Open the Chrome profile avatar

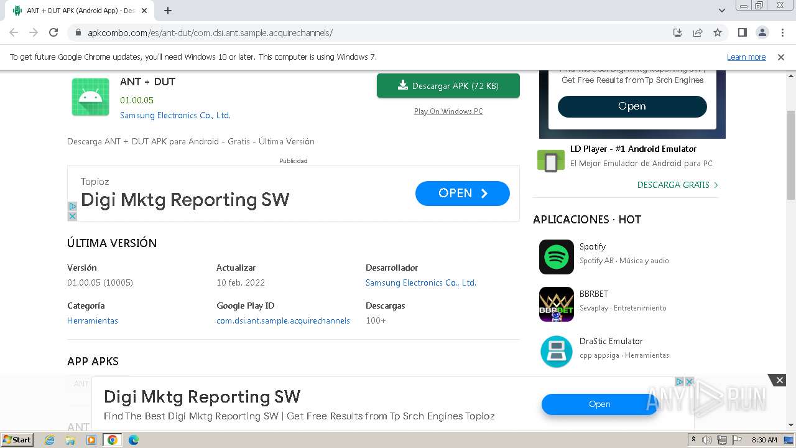pyautogui.click(x=762, y=32)
